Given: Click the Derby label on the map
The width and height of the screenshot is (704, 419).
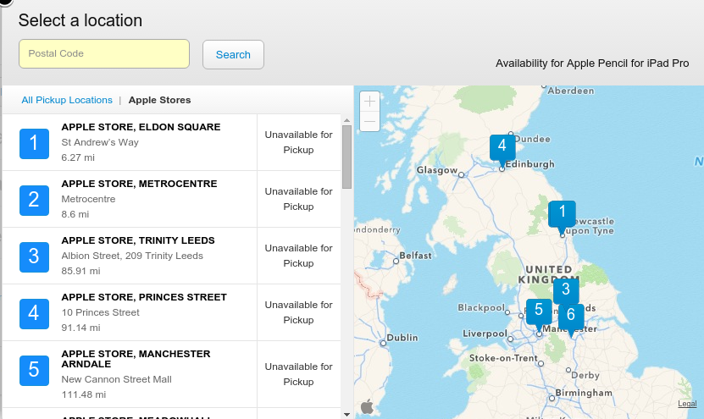Looking at the screenshot, I should point(585,375).
